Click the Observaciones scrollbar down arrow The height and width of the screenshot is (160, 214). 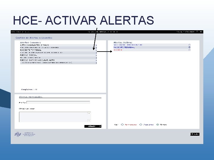89,121
